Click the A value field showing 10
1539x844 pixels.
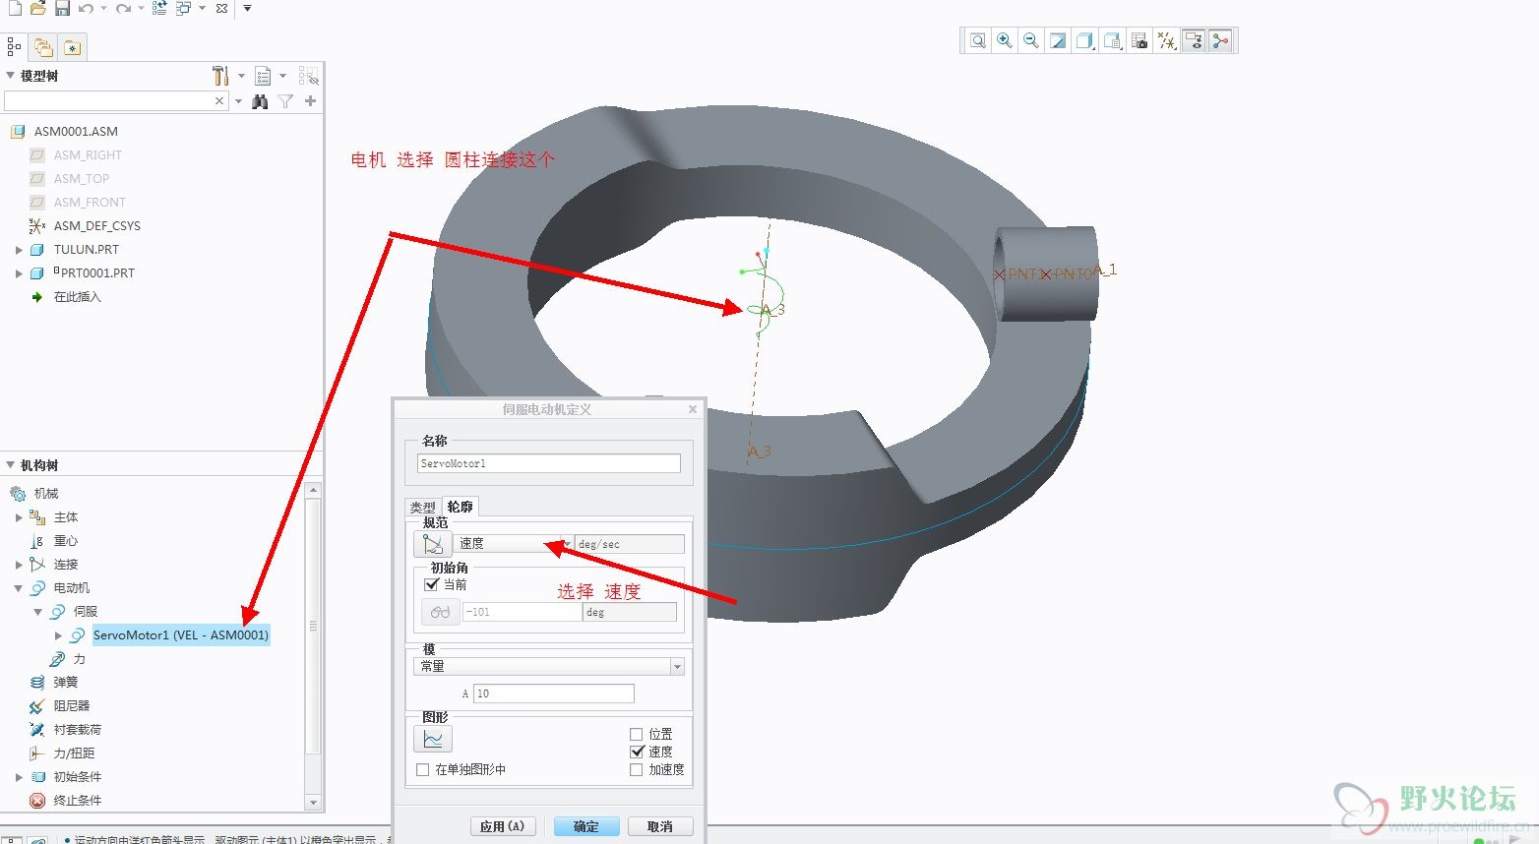pyautogui.click(x=554, y=693)
